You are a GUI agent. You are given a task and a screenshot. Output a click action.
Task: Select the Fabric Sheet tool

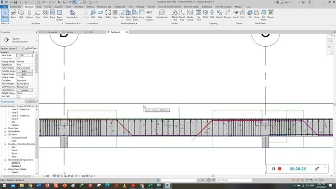pyautogui.click(x=135, y=15)
